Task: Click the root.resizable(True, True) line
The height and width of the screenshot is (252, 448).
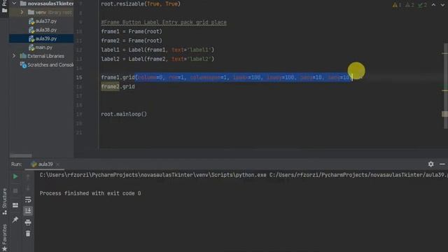Action: pyautogui.click(x=141, y=4)
